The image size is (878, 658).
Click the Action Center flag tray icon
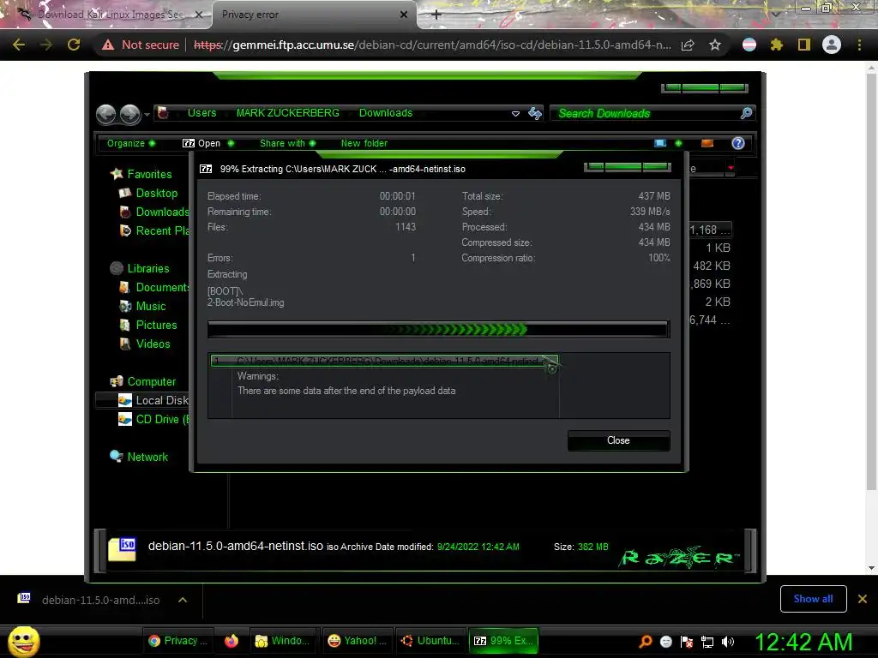[x=687, y=641]
